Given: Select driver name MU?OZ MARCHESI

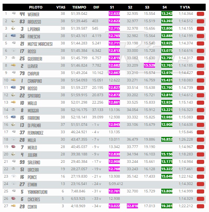Looking at the screenshot, I should click(x=40, y=44).
